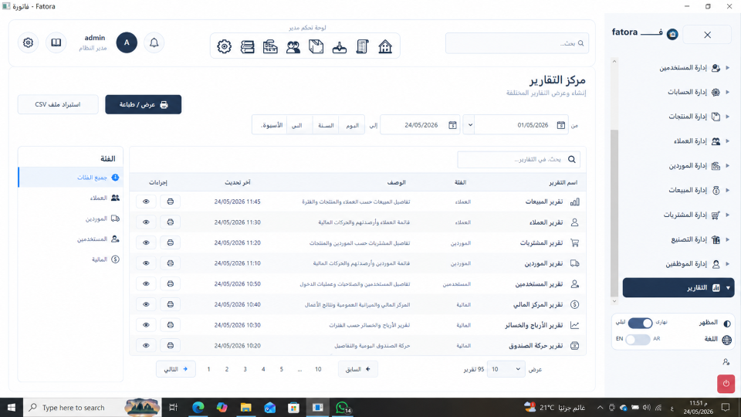Open the calendar icon of the to date
Viewport: 741px width, 417px height.
(x=452, y=125)
